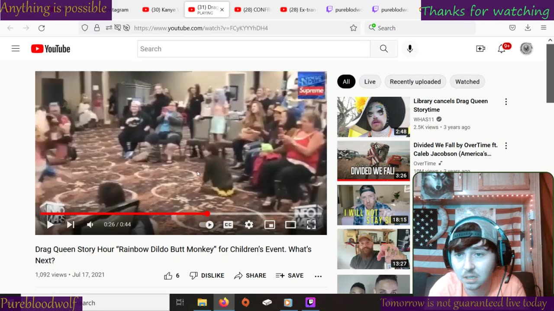The width and height of the screenshot is (554, 311).
Task: Click in the YouTube search field
Action: pyautogui.click(x=254, y=49)
